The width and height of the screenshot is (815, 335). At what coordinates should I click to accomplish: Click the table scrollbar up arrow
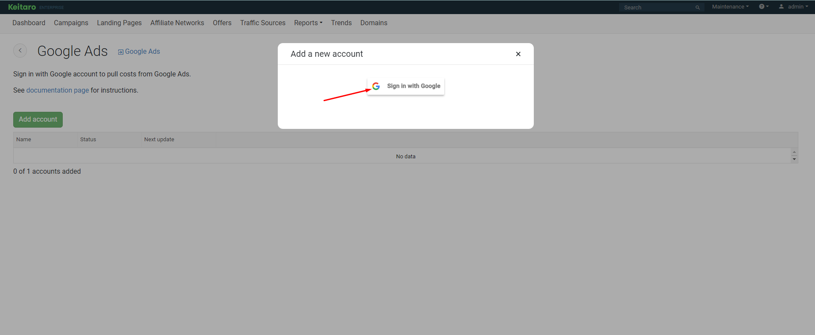coord(794,152)
